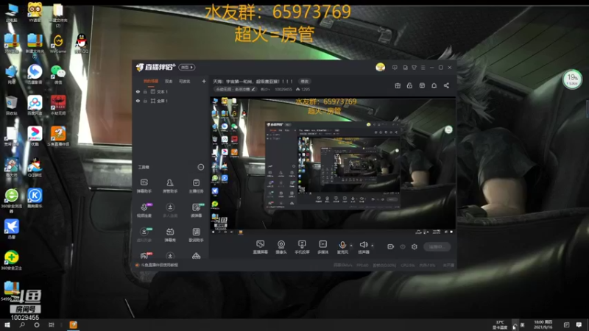Image resolution: width=589 pixels, height=331 pixels.
Task: Open the 百度网盘 desktop icon
Action: tap(35, 105)
